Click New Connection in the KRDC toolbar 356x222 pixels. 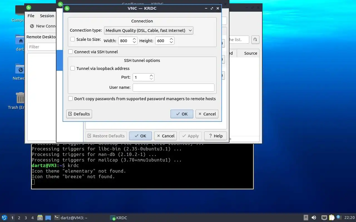[x=43, y=26]
